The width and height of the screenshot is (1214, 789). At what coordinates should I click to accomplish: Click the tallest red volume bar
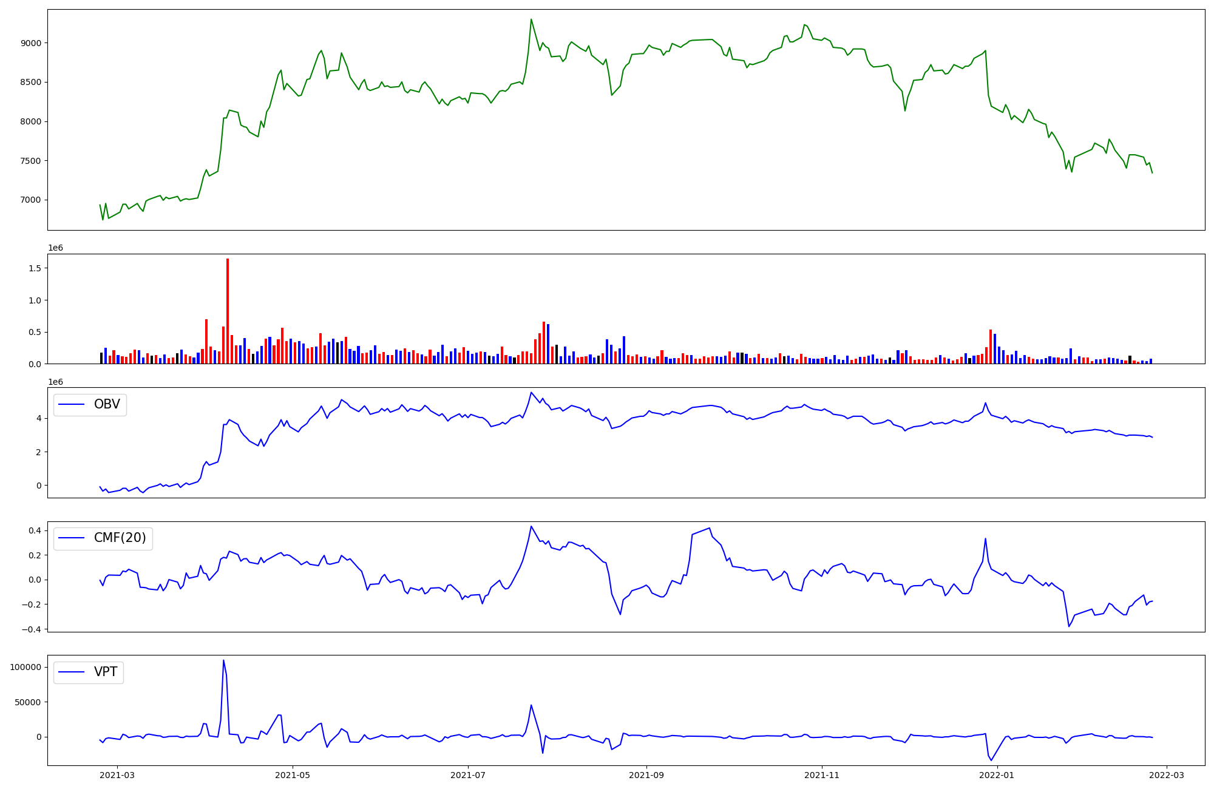click(228, 310)
